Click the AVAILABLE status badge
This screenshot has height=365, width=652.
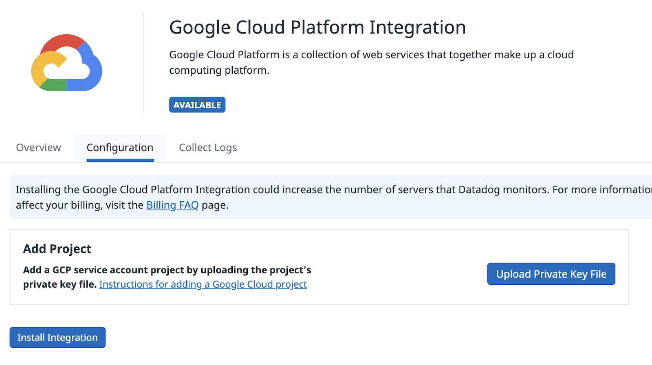click(197, 105)
